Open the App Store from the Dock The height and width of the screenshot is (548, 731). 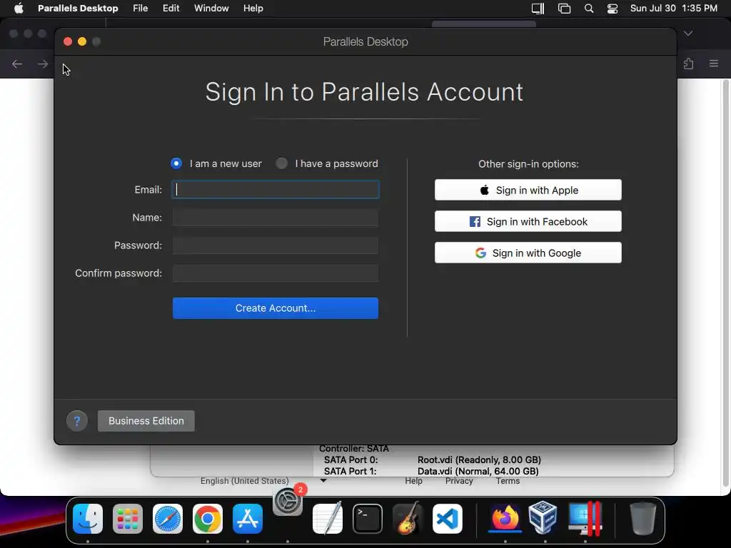pyautogui.click(x=248, y=519)
